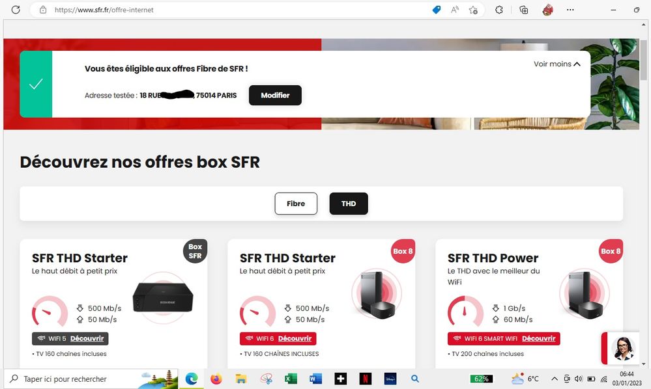Click the browser address bar URL
The width and height of the screenshot is (651, 389).
104,10
